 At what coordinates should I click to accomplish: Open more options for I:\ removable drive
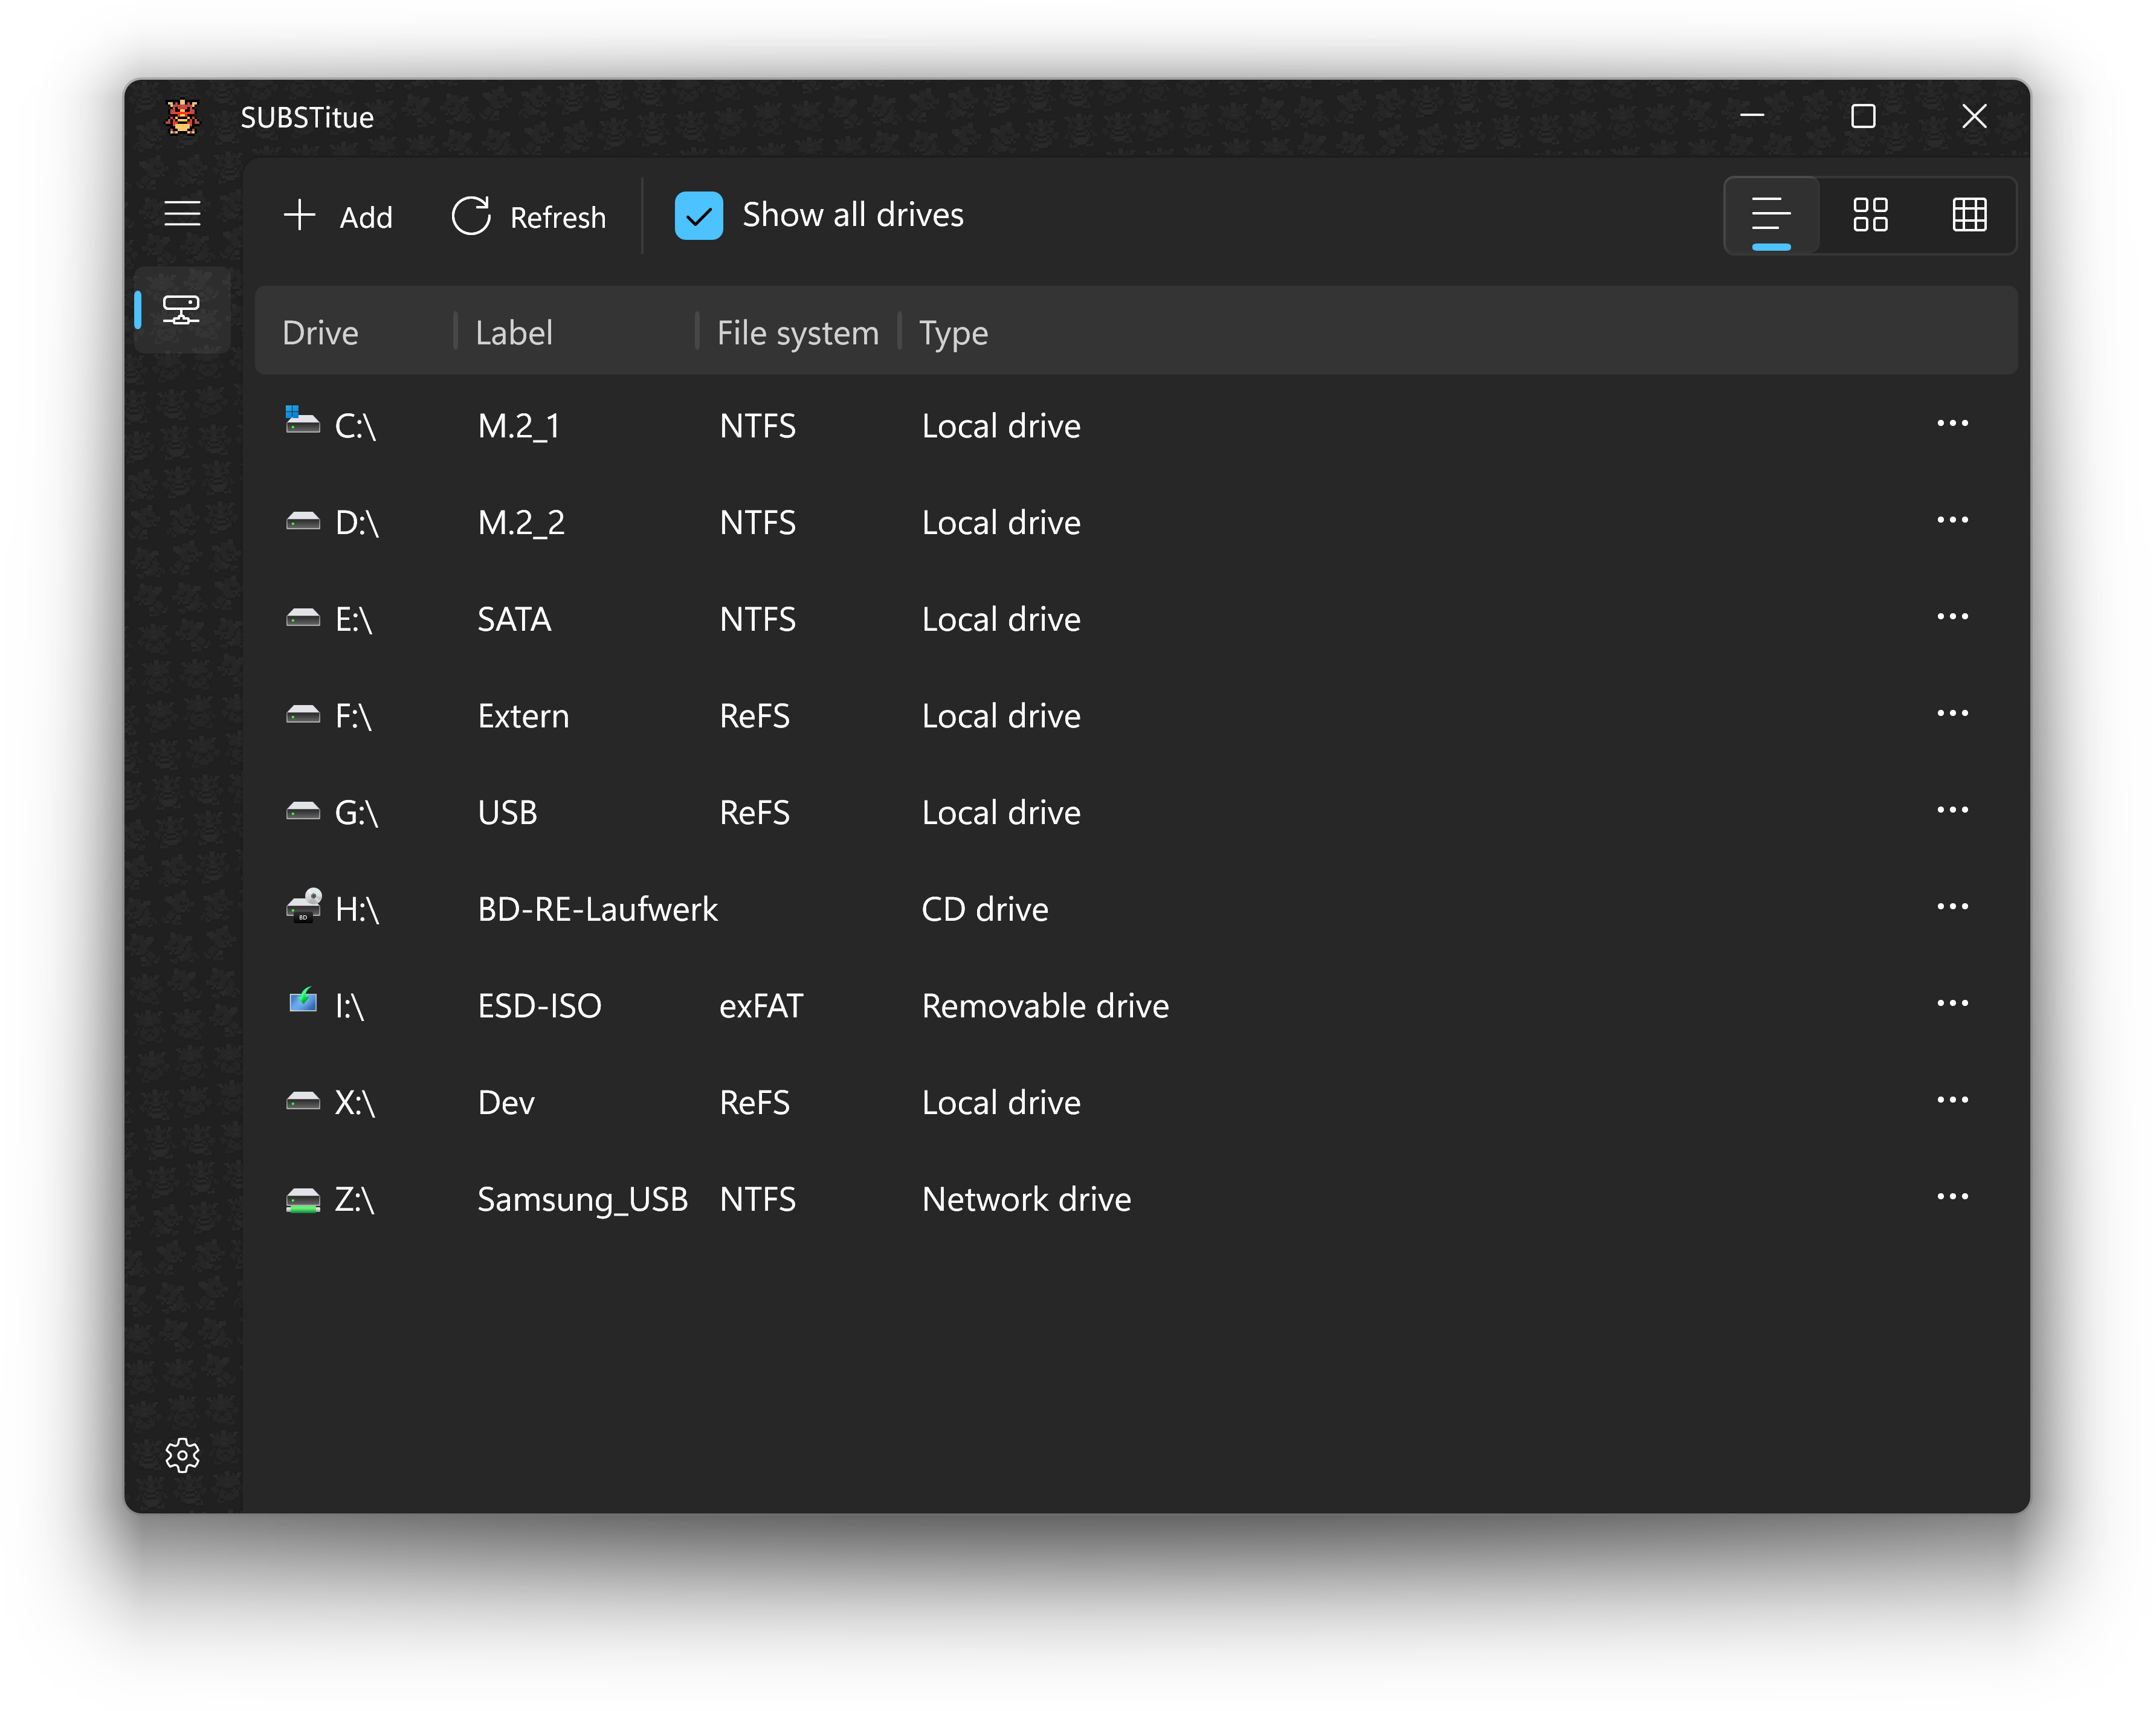(1952, 1004)
